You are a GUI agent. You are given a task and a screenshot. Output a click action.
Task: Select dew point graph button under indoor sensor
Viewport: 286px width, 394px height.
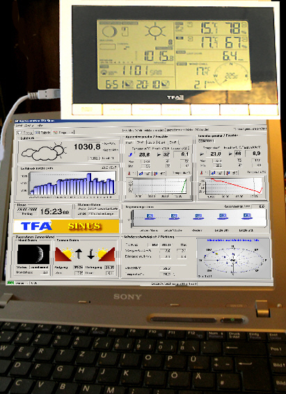tap(232, 173)
